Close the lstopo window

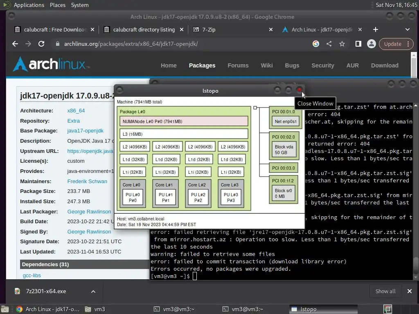[299, 90]
